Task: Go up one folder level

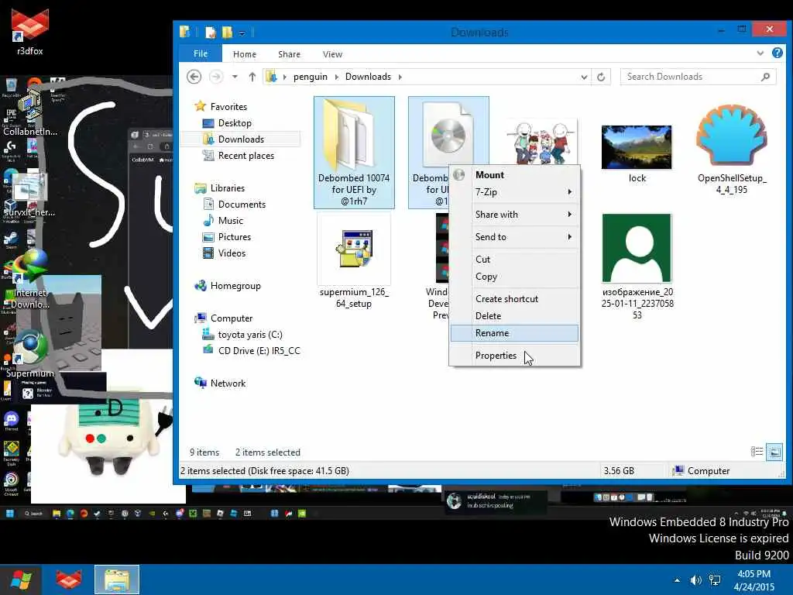Action: 252,77
